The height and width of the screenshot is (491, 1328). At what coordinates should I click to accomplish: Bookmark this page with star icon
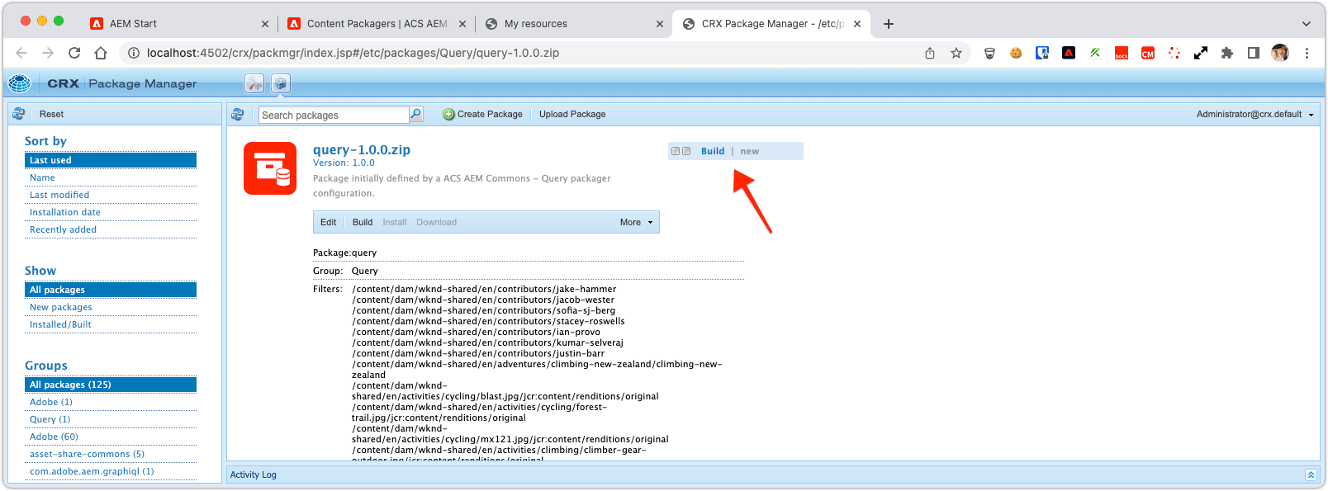[956, 53]
